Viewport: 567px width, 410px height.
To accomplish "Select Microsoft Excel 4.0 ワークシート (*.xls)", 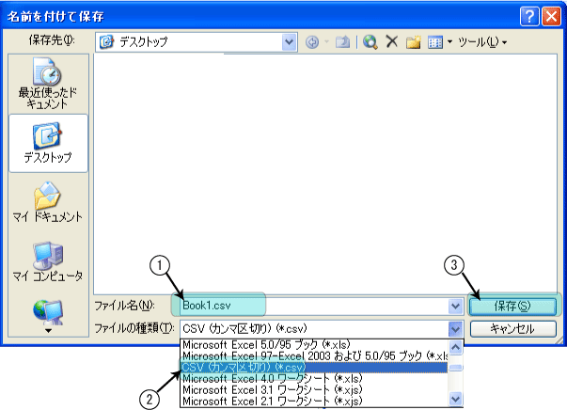I will tap(314, 379).
